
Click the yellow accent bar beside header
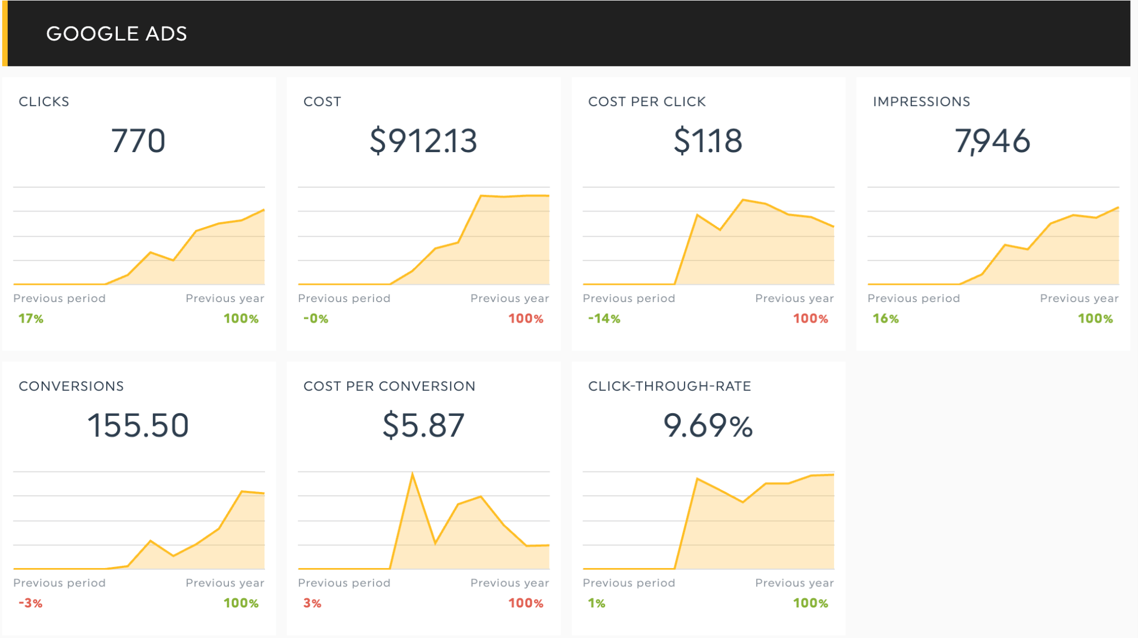click(4, 33)
